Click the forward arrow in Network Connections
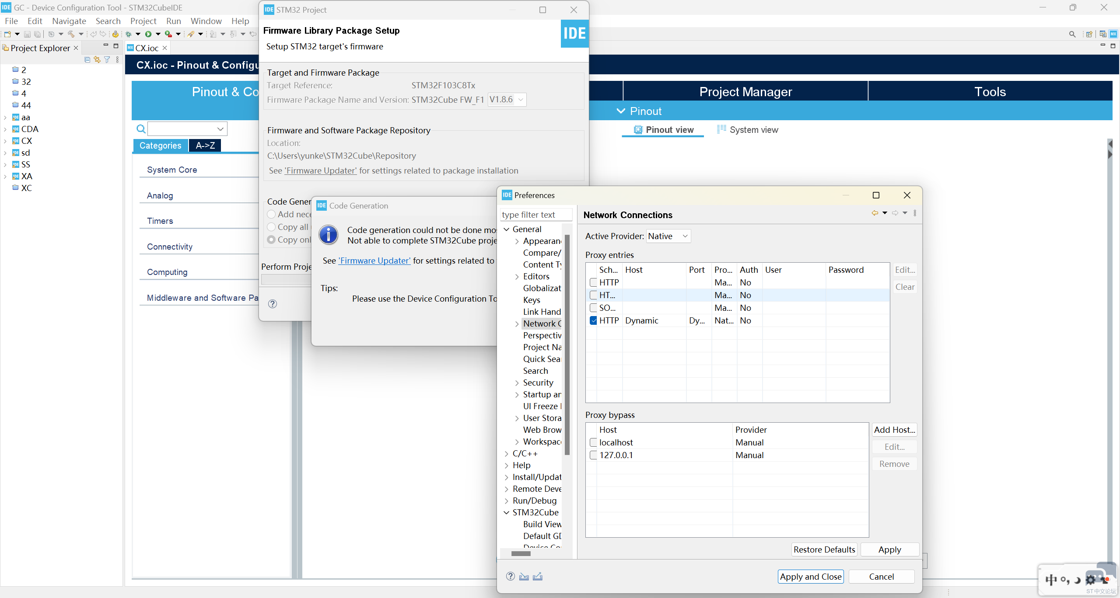 pos(895,213)
